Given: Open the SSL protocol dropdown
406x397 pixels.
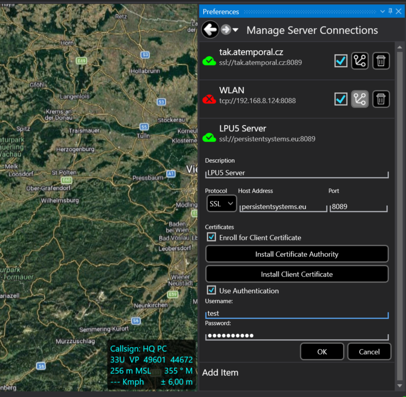Looking at the screenshot, I should (x=222, y=204).
